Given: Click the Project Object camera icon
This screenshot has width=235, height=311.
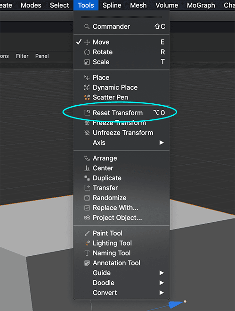Looking at the screenshot, I should [x=87, y=218].
